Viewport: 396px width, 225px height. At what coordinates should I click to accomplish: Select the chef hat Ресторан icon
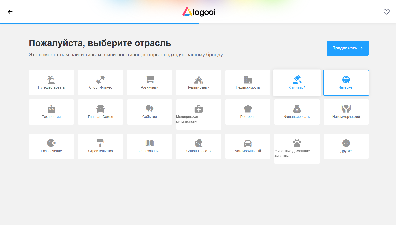coord(248,109)
